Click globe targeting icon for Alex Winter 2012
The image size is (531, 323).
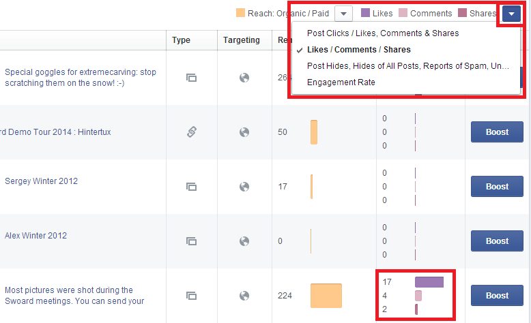click(244, 241)
